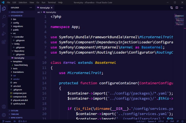Open the Terminal menu

(52, 2)
